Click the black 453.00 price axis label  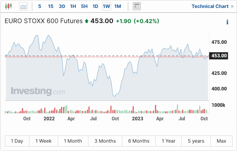[x=219, y=56]
